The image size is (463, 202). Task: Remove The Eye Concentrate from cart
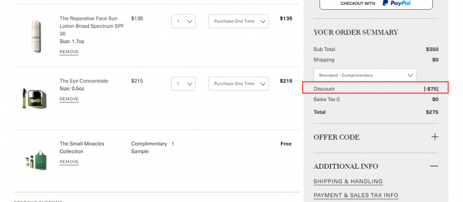69,99
